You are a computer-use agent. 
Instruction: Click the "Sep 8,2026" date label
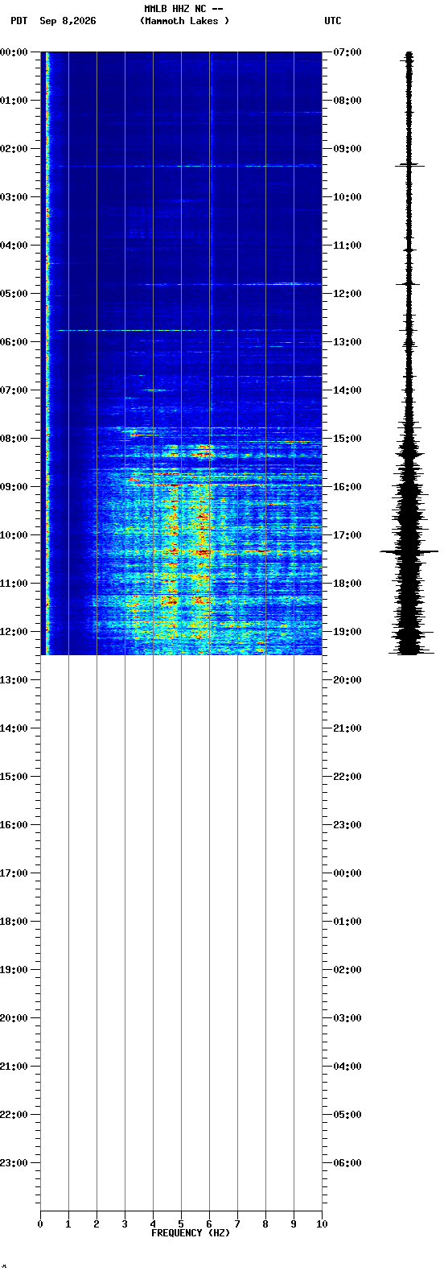point(68,21)
